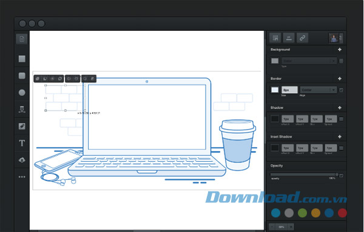Viewport: 364px width, 232px height.
Task: Add a new Inset Shadow with plus
Action: (340, 136)
